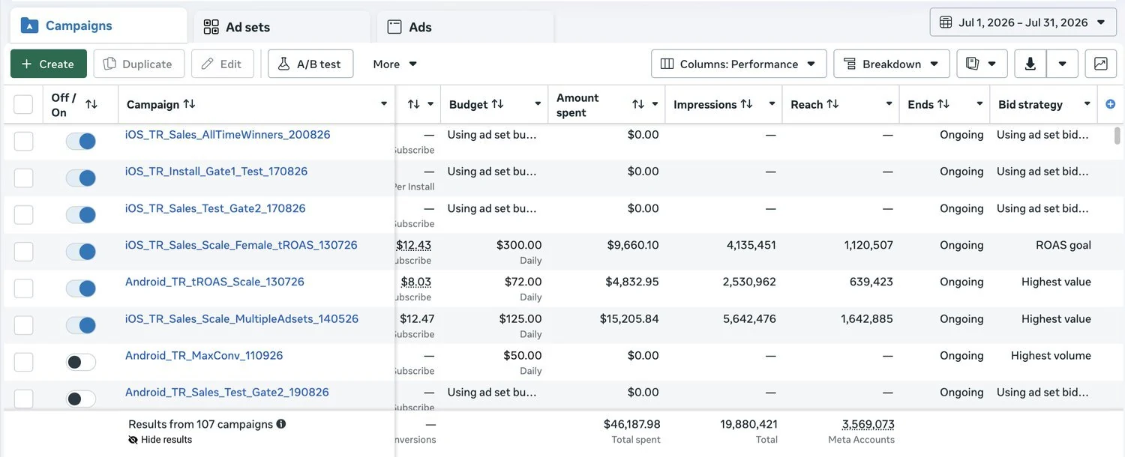
Task: Open Reach column header dropdown arrow
Action: point(889,104)
